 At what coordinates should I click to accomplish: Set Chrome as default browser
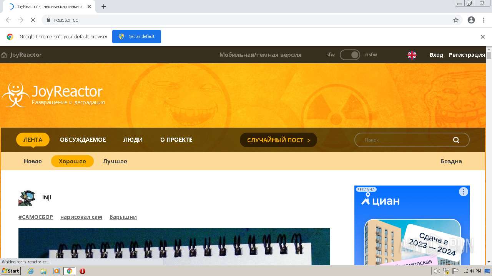[x=136, y=37]
